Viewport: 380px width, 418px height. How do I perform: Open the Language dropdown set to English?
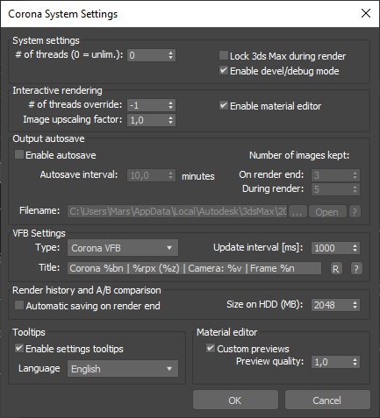point(123,369)
